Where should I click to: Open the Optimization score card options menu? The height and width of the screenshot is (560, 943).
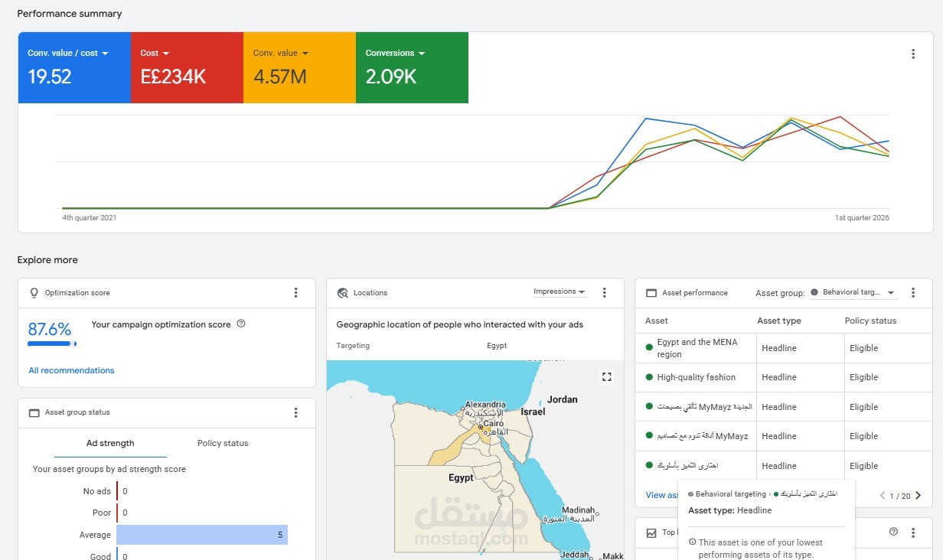point(296,293)
